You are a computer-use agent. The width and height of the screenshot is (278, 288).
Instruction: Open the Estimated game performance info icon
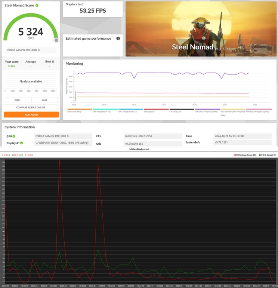click(x=118, y=38)
